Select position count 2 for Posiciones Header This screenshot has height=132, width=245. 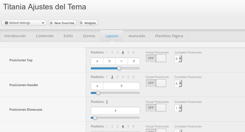(x=112, y=77)
